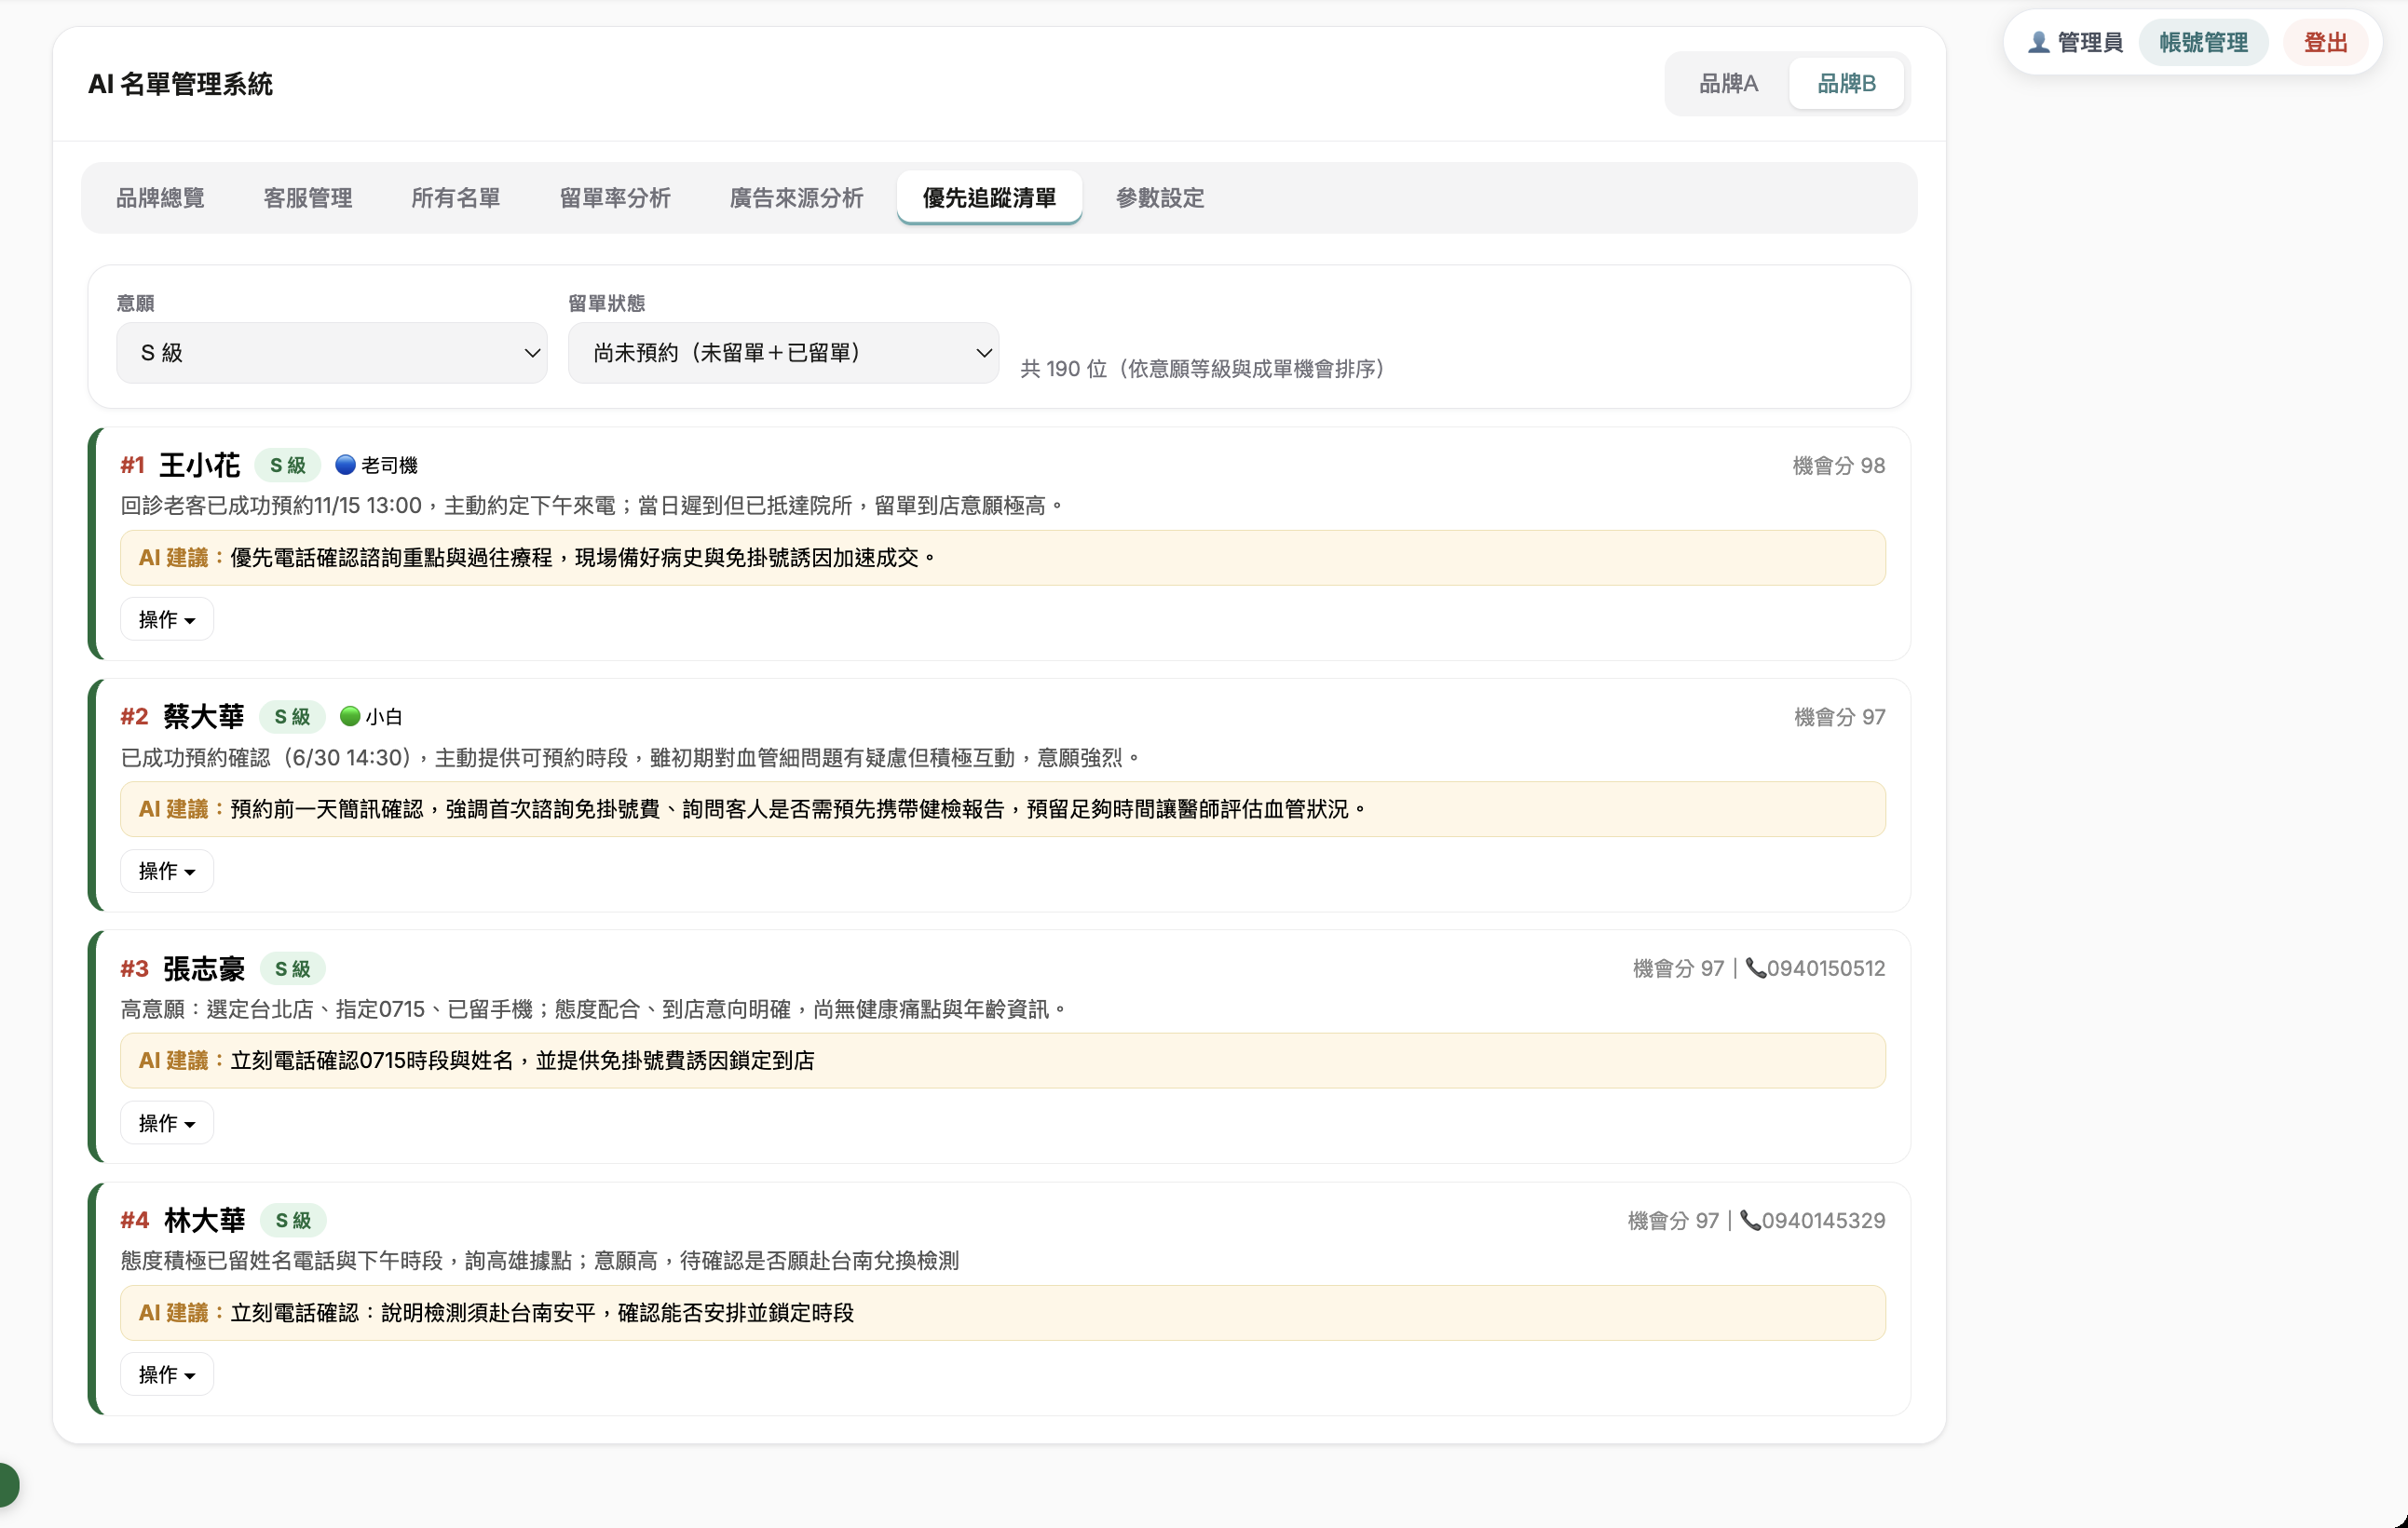Click the name 林大華
Screen dimensions: 2408x1528
coord(205,1220)
